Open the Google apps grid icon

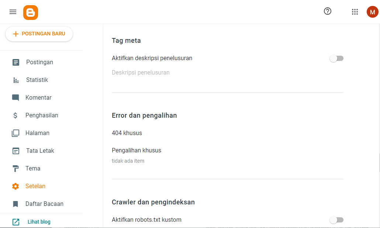tap(355, 12)
